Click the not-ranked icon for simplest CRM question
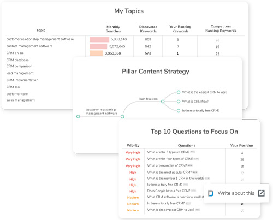The image size is (273, 220). [x=242, y=211]
